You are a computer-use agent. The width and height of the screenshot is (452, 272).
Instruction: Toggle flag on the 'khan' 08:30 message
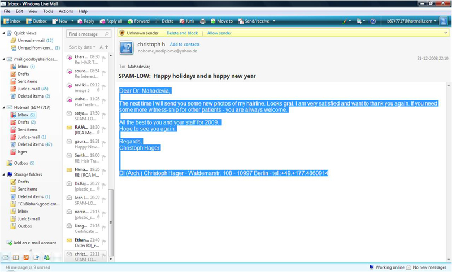(106, 57)
